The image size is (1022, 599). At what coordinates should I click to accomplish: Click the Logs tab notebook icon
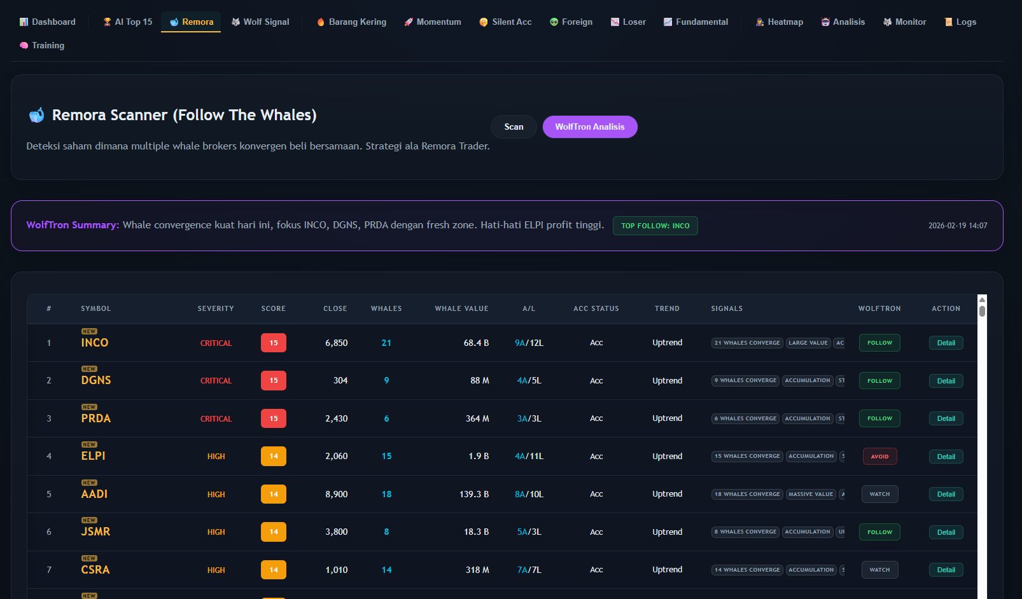(x=948, y=22)
